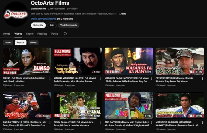
Task: Expand channel description with ...more
Action: click(123, 14)
